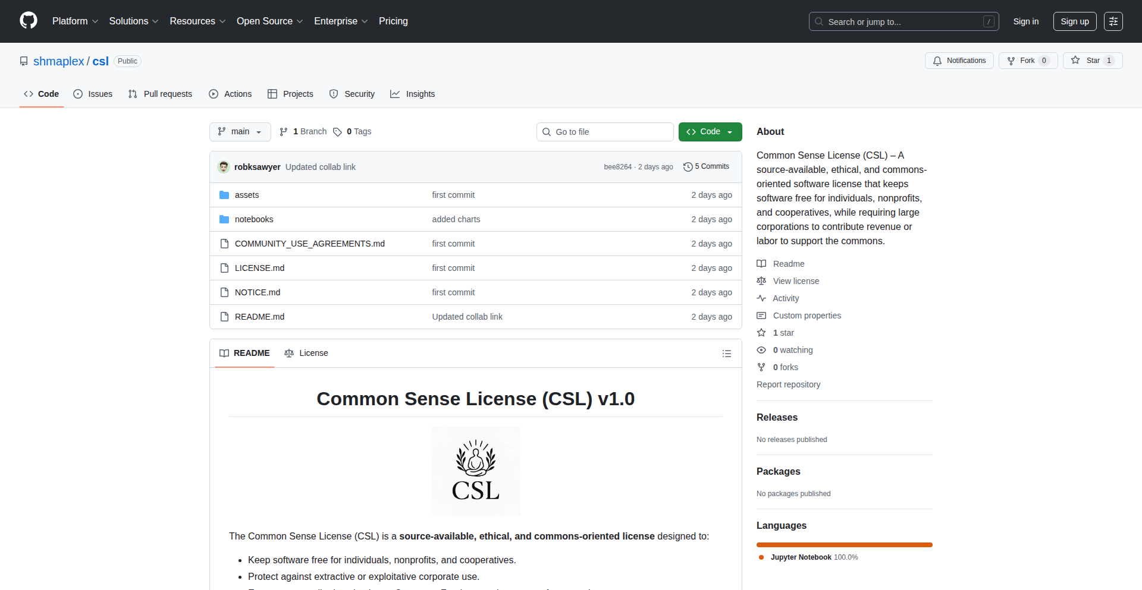Click the Activity pulse icon
Screen dimensions: 1142x590
point(761,298)
